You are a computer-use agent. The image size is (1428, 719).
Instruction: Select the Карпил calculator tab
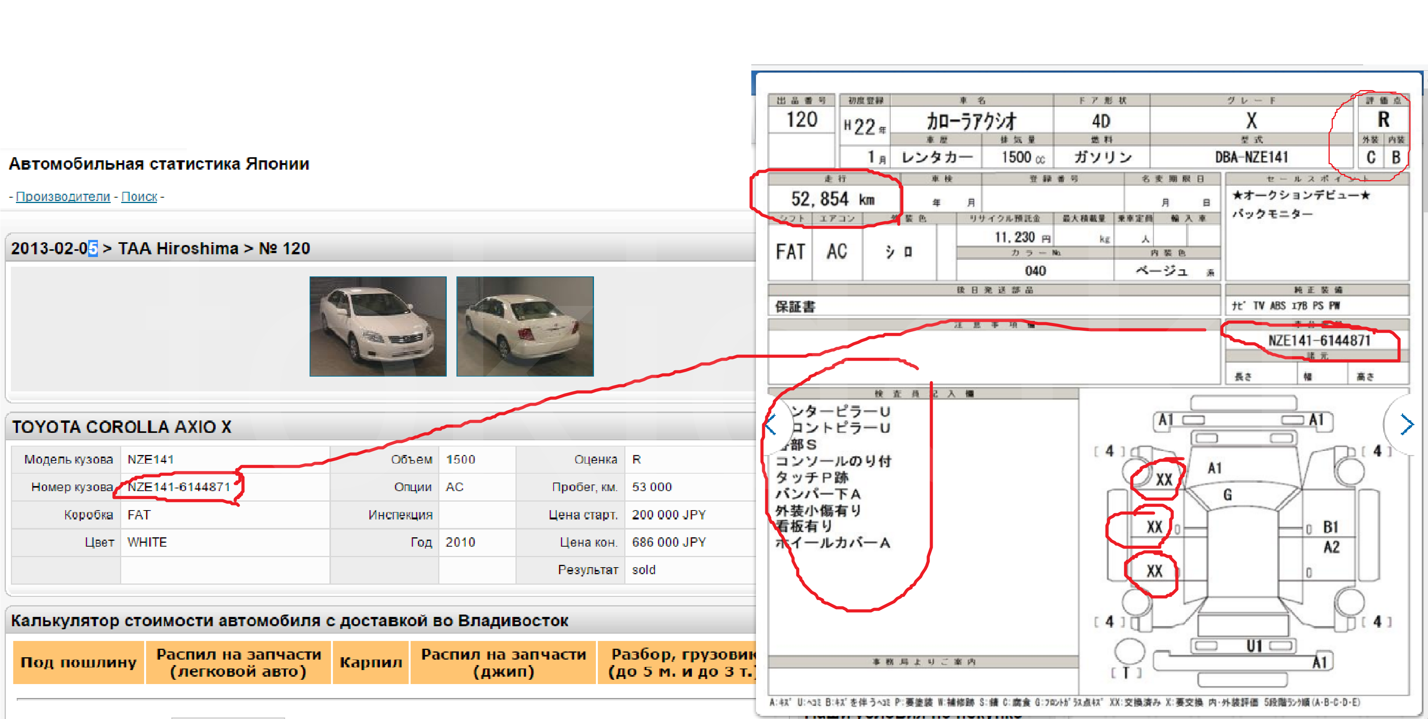coord(371,662)
